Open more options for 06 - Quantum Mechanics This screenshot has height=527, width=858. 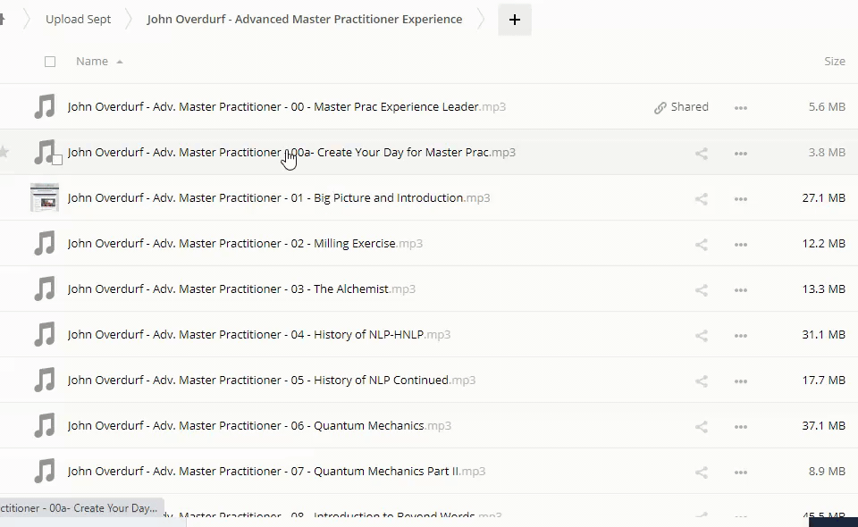pos(740,426)
